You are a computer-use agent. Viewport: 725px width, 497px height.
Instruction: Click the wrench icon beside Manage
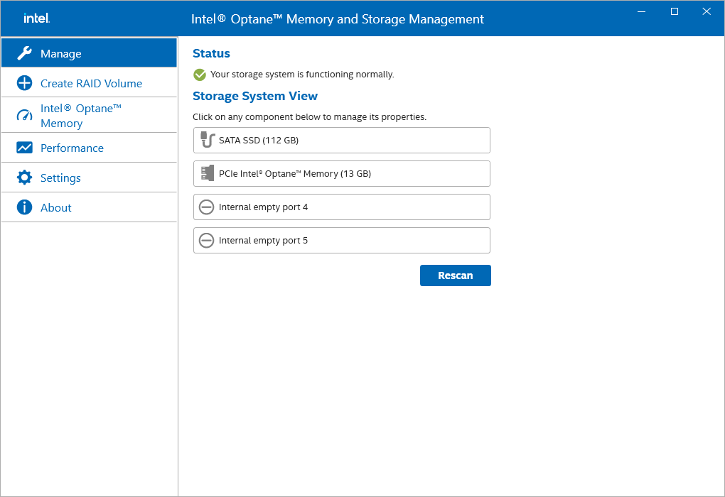(x=24, y=53)
